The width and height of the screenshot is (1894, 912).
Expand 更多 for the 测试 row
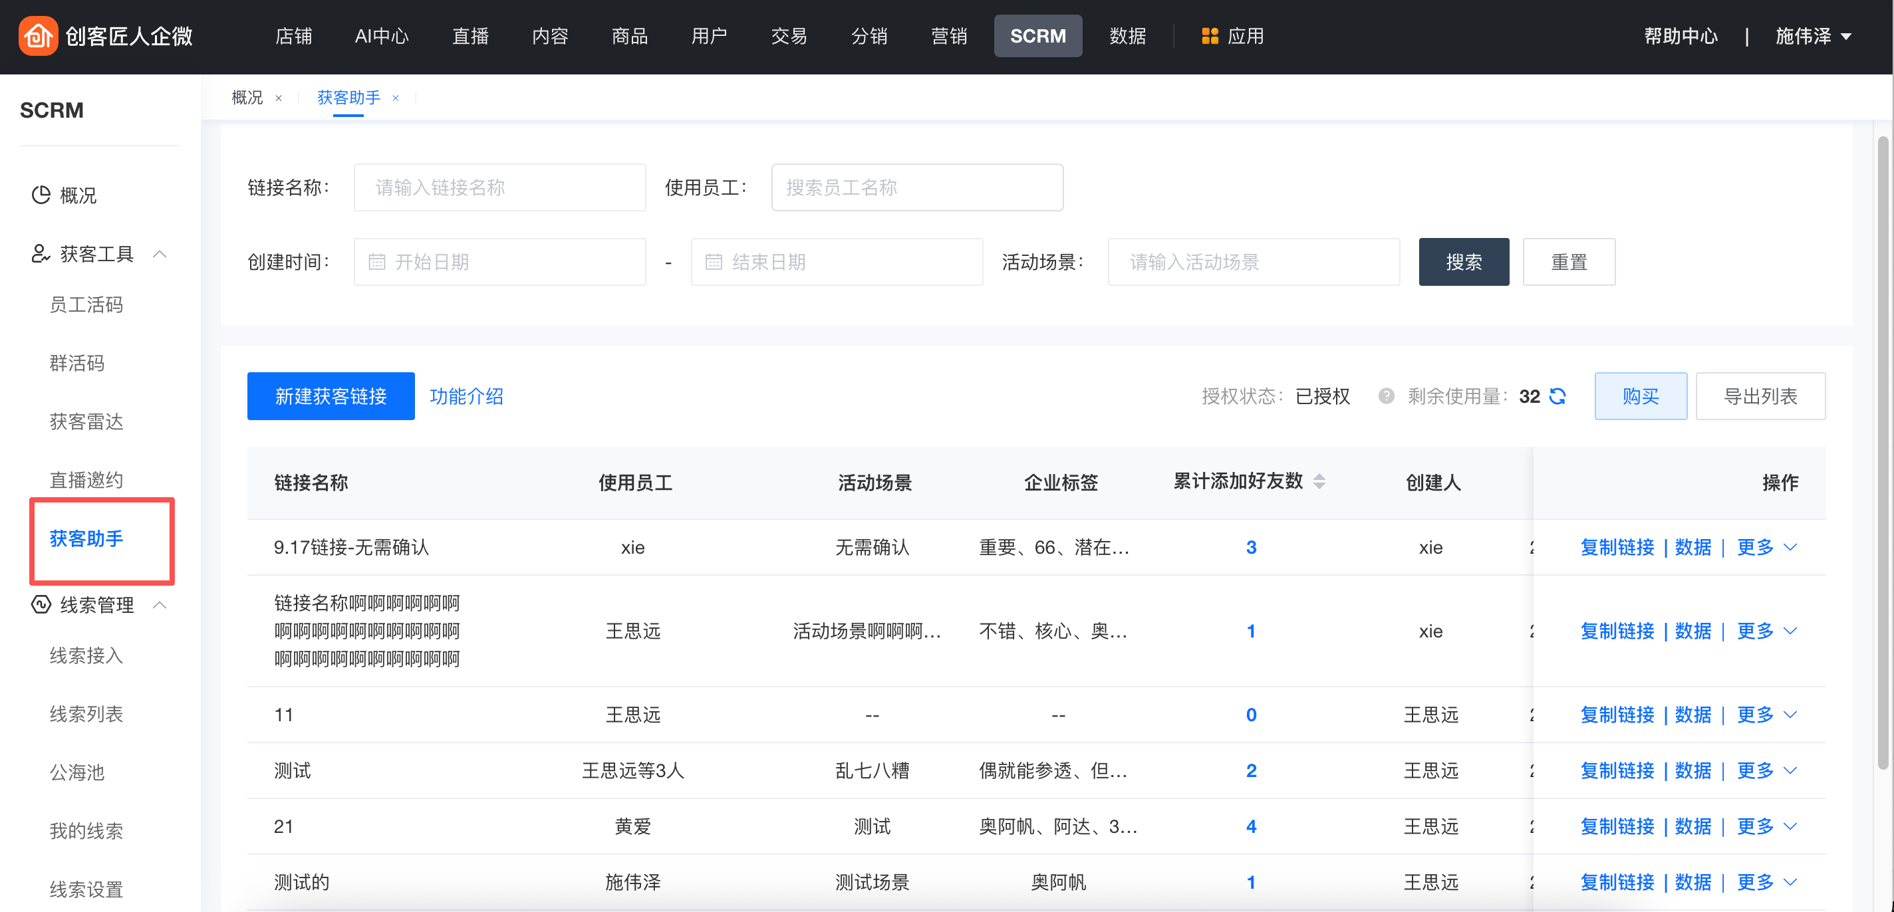pyautogui.click(x=1767, y=770)
